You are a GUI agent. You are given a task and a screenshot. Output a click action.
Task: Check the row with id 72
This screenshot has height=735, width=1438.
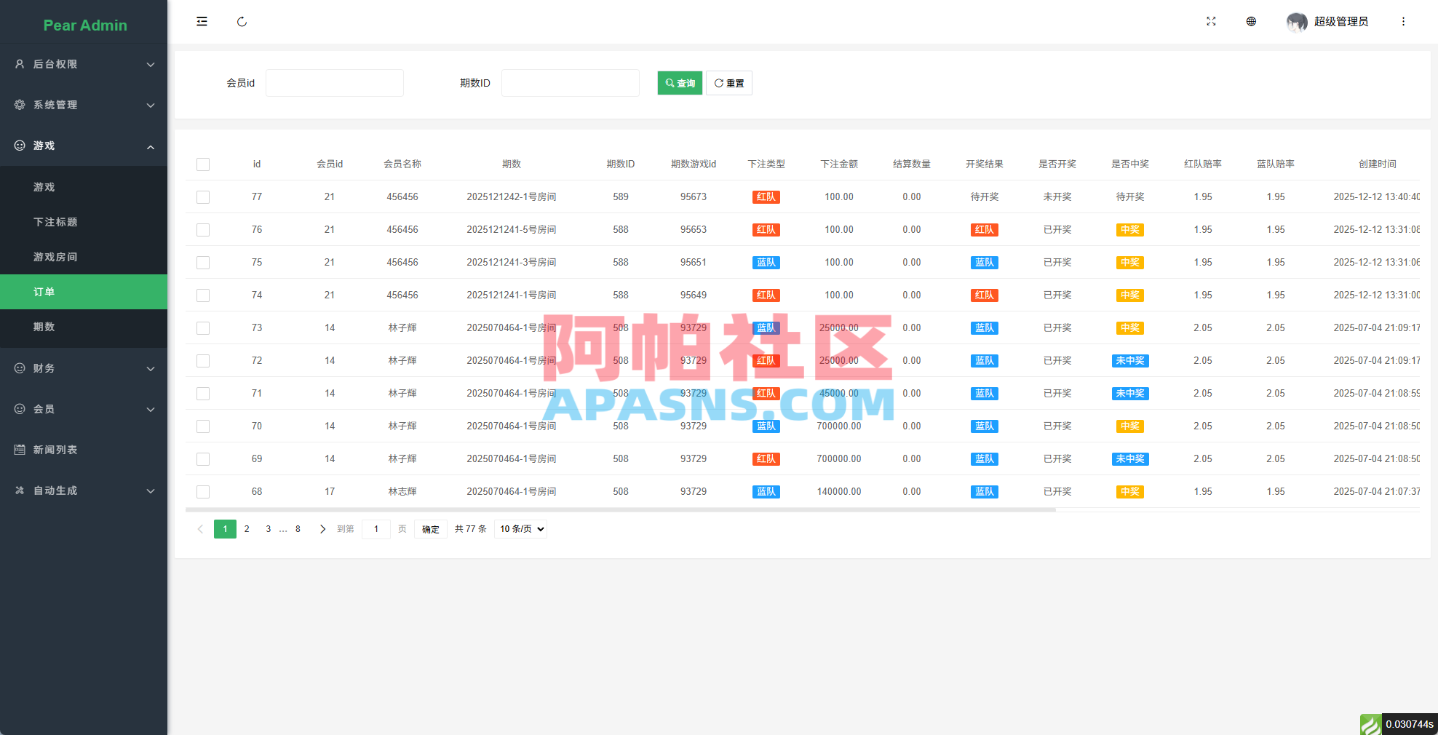tap(203, 361)
